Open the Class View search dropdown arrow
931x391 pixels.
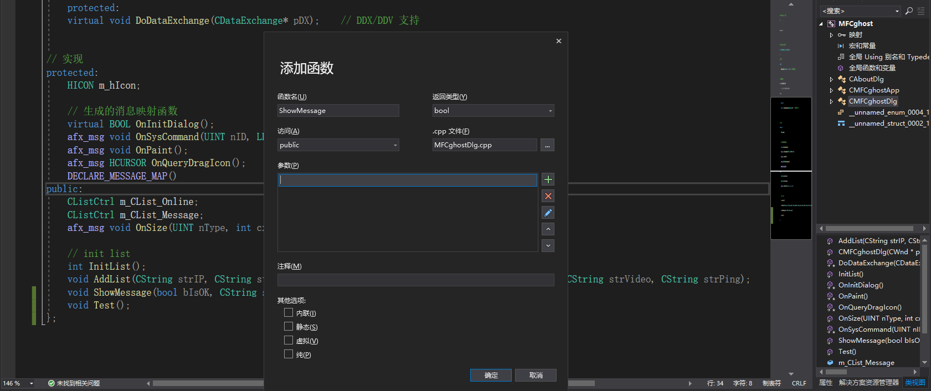coord(897,11)
